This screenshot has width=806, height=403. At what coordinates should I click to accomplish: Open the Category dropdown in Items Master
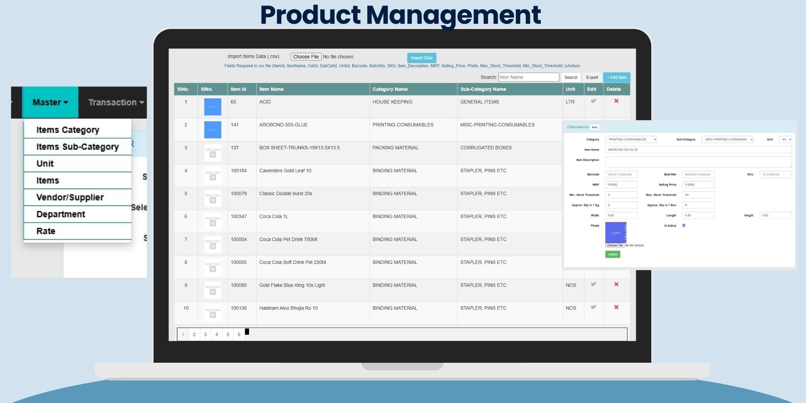click(x=631, y=139)
